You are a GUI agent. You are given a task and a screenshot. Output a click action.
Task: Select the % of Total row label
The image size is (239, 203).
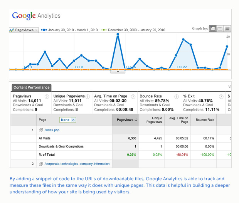coord(47,155)
